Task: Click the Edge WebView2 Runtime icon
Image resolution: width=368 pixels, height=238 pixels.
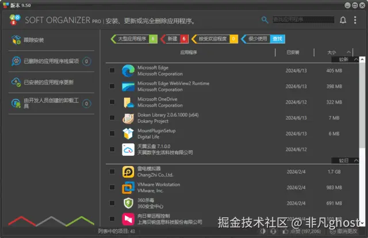Action: click(x=128, y=87)
